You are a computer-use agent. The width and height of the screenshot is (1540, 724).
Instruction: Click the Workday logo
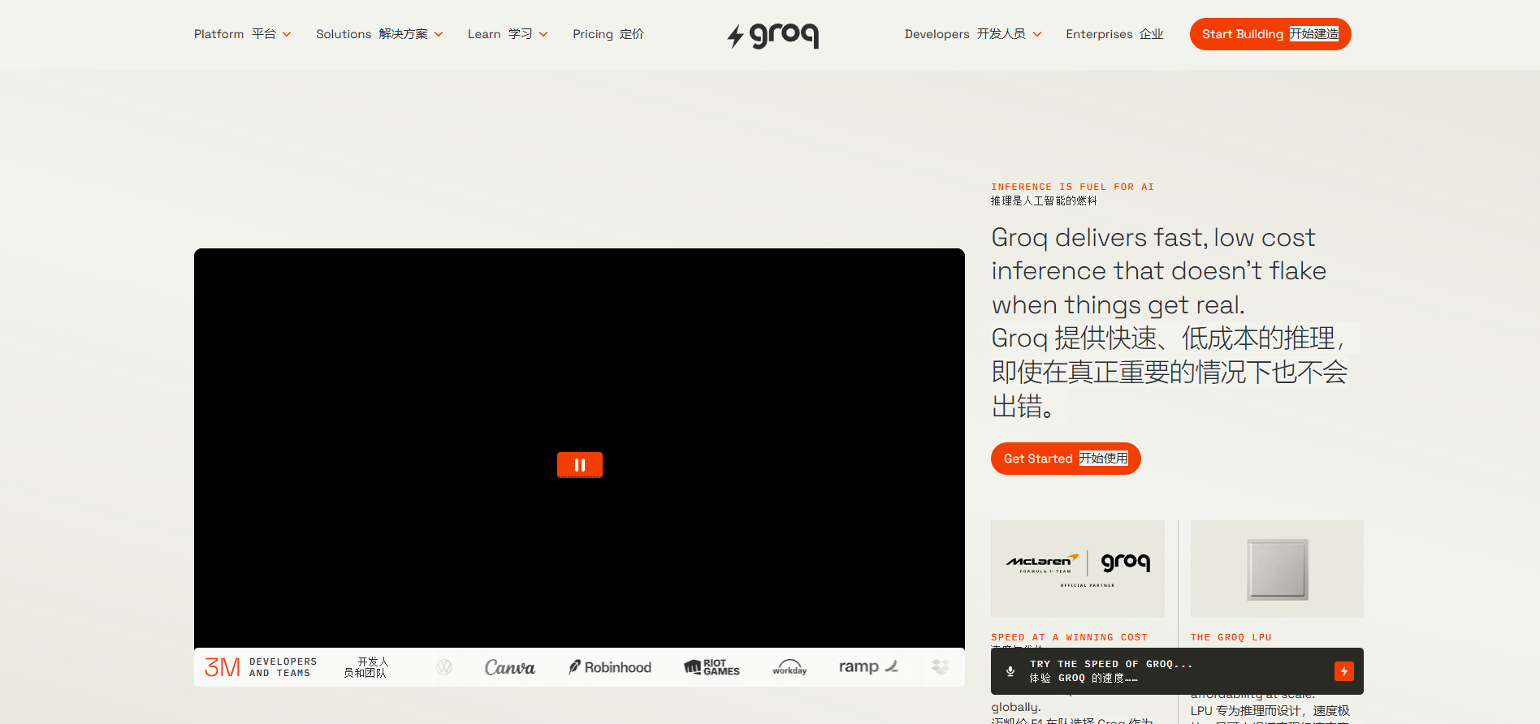pos(789,667)
